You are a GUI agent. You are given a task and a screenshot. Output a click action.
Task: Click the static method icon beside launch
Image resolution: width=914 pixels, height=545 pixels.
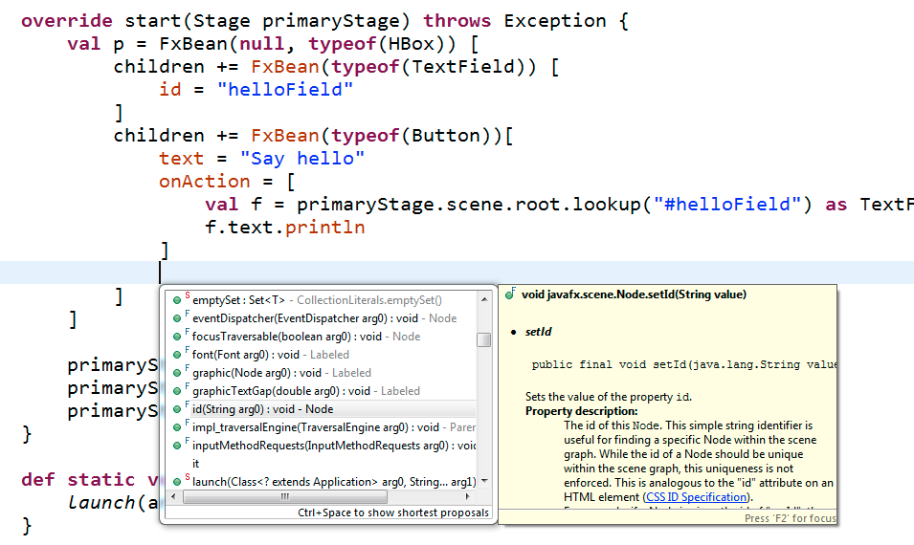[x=177, y=482]
